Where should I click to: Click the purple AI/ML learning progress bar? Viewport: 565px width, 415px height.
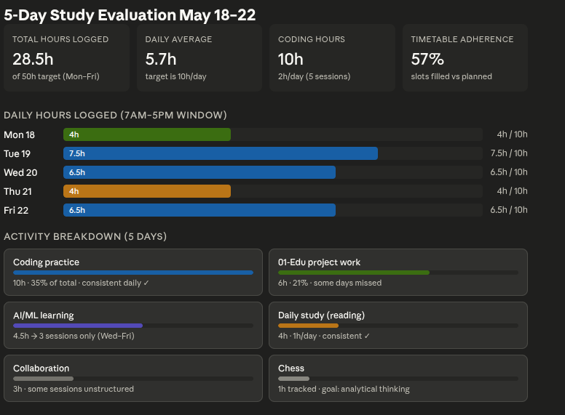tap(78, 326)
